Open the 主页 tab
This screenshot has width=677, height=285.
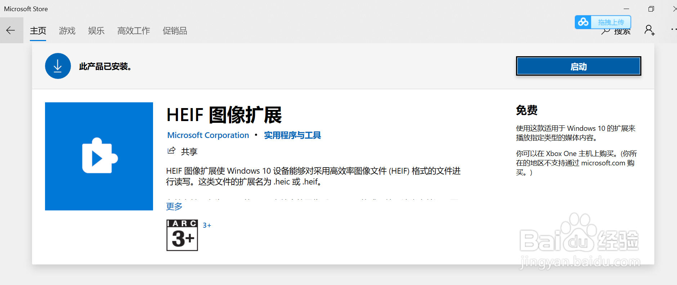[38, 31]
